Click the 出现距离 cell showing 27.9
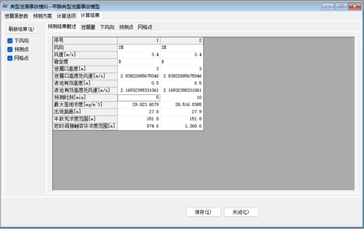This screenshot has height=229, width=364. point(182,112)
